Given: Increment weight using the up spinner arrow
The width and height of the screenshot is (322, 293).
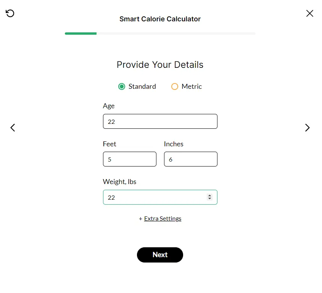Looking at the screenshot, I should [209, 195].
